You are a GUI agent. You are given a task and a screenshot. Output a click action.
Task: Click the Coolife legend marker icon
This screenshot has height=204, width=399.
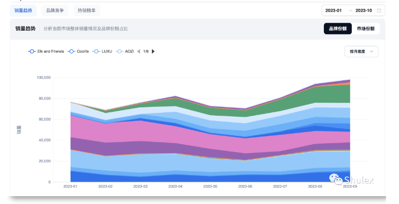click(x=72, y=51)
